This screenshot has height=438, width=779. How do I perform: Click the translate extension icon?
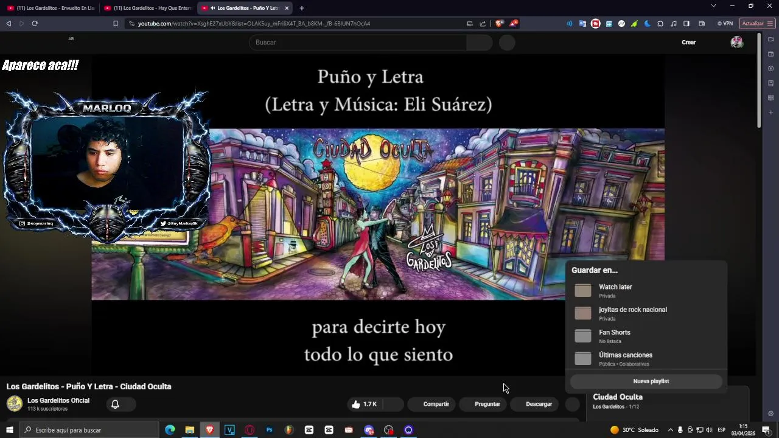[x=582, y=24]
